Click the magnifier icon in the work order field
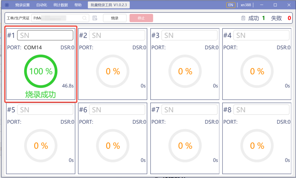Screen dimensions: 296x178 pyautogui.click(x=85, y=18)
